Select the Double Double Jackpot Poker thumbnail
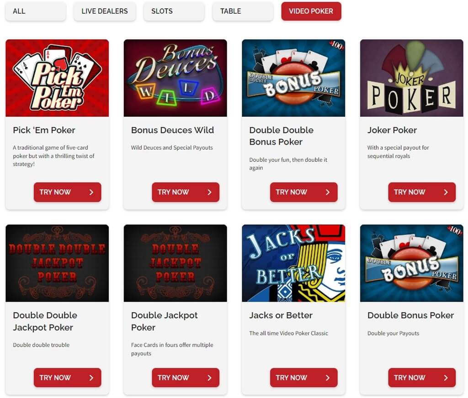 57,263
